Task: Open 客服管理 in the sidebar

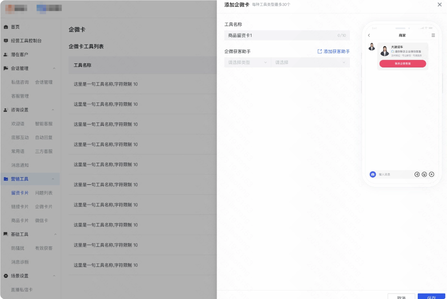Action: tap(20, 96)
